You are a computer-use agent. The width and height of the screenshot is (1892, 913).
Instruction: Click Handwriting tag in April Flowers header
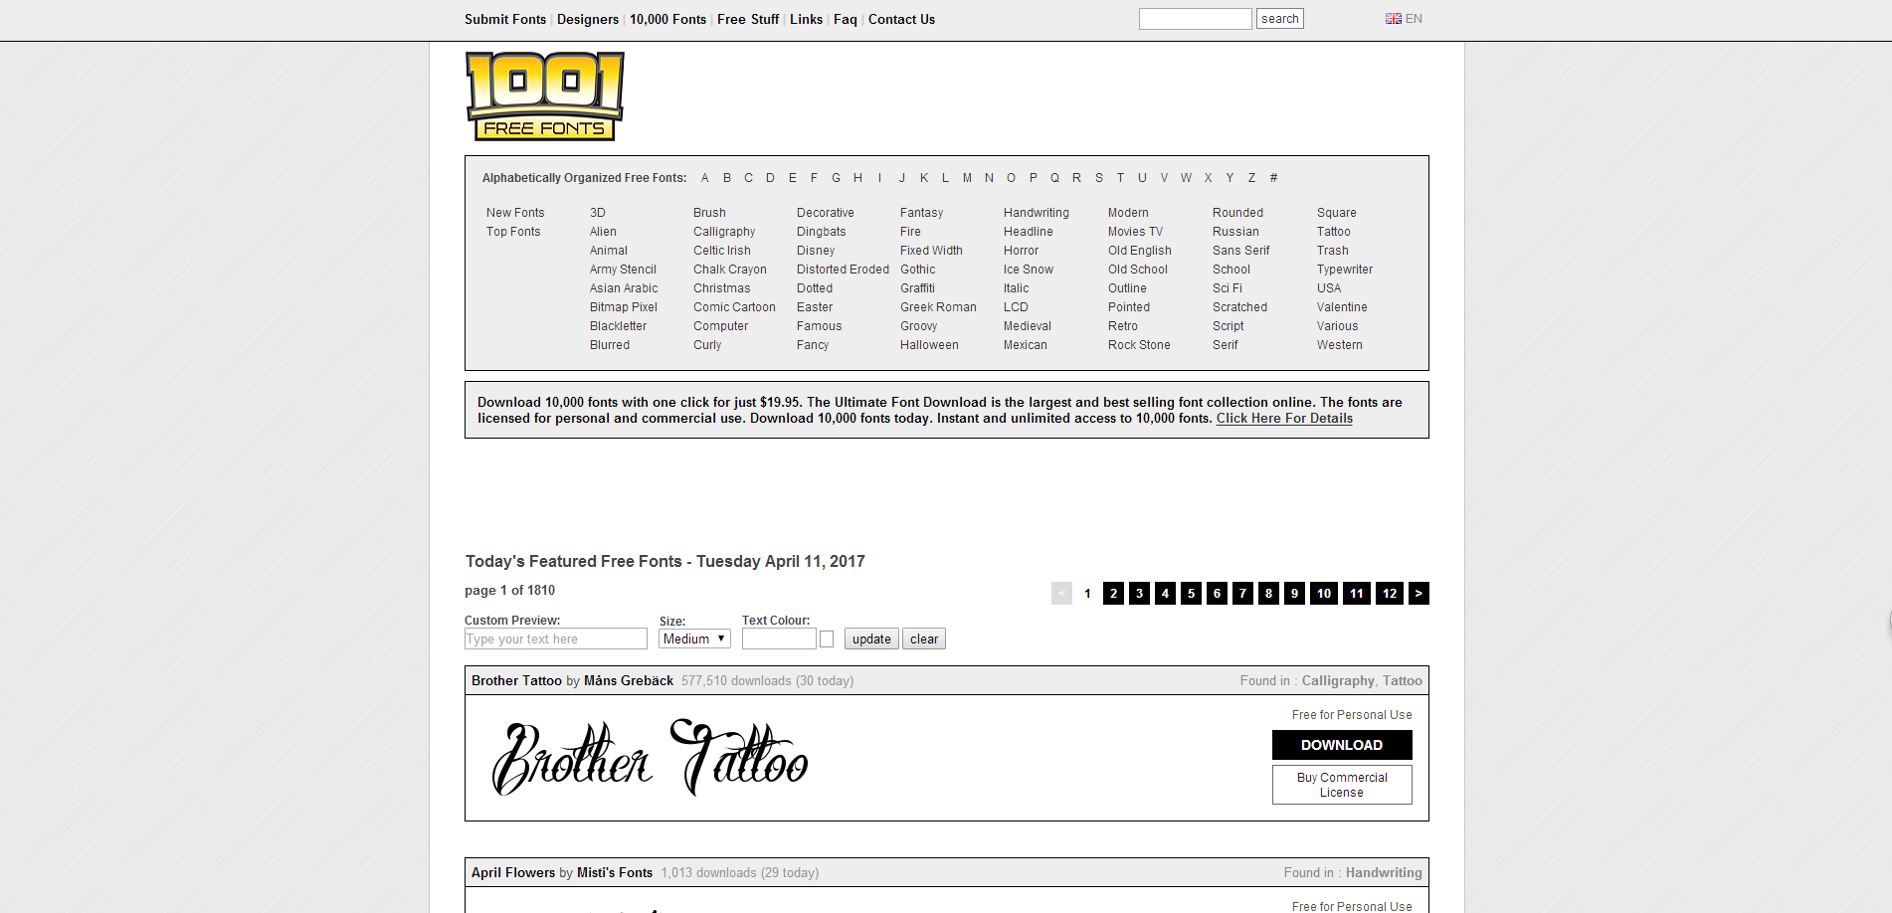pos(1384,873)
